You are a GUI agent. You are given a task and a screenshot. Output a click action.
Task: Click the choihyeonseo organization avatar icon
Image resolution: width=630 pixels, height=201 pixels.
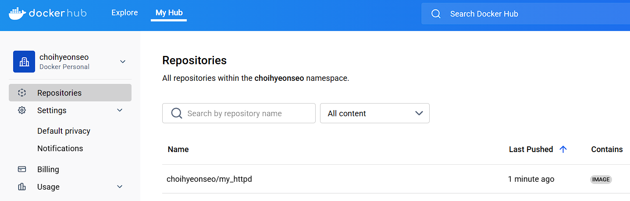coord(24,62)
